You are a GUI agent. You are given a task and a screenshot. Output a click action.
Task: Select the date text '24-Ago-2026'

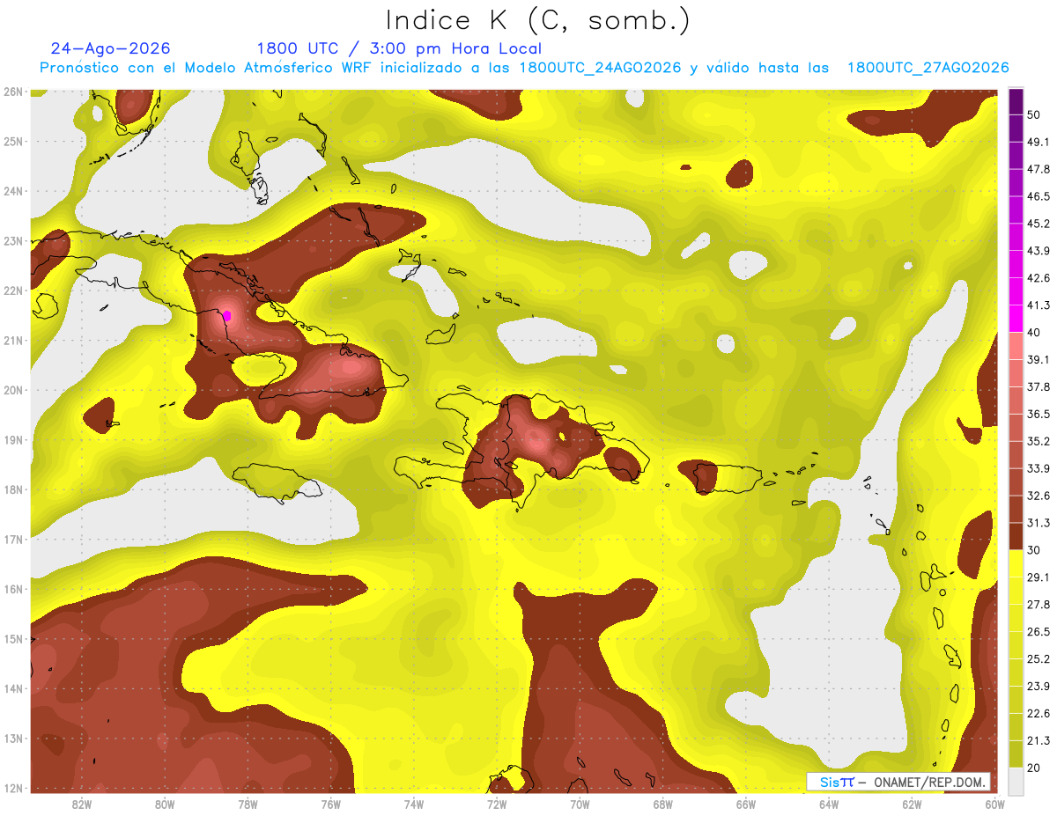111,48
